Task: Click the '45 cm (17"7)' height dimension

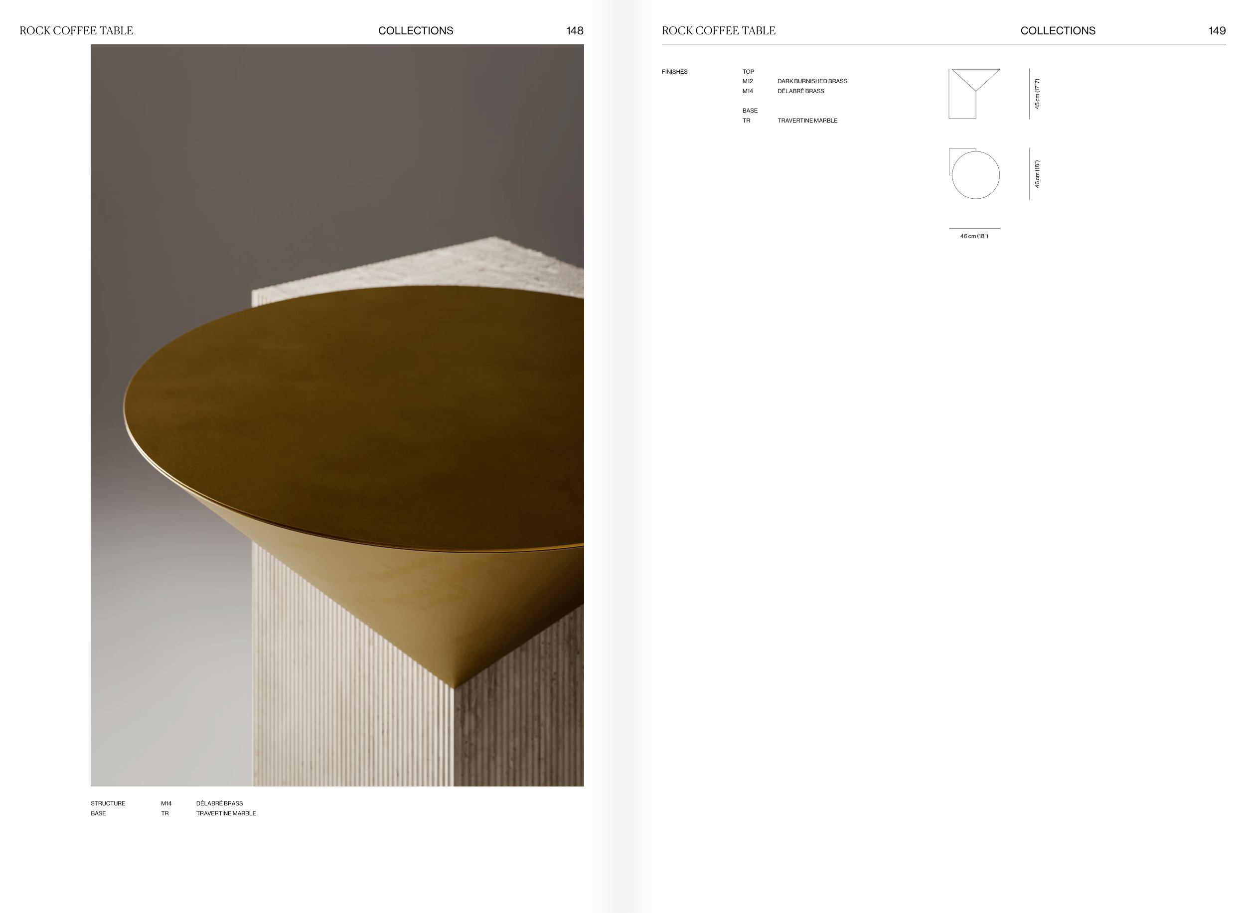Action: (x=1037, y=94)
